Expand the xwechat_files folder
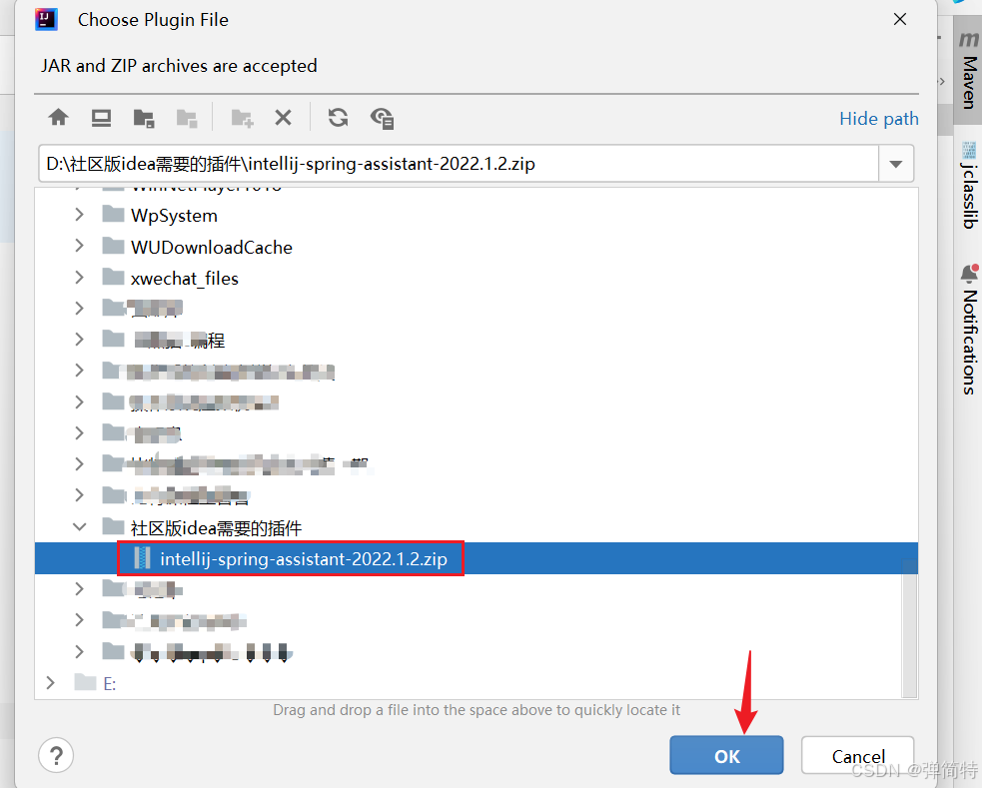Image resolution: width=982 pixels, height=788 pixels. pyautogui.click(x=80, y=278)
